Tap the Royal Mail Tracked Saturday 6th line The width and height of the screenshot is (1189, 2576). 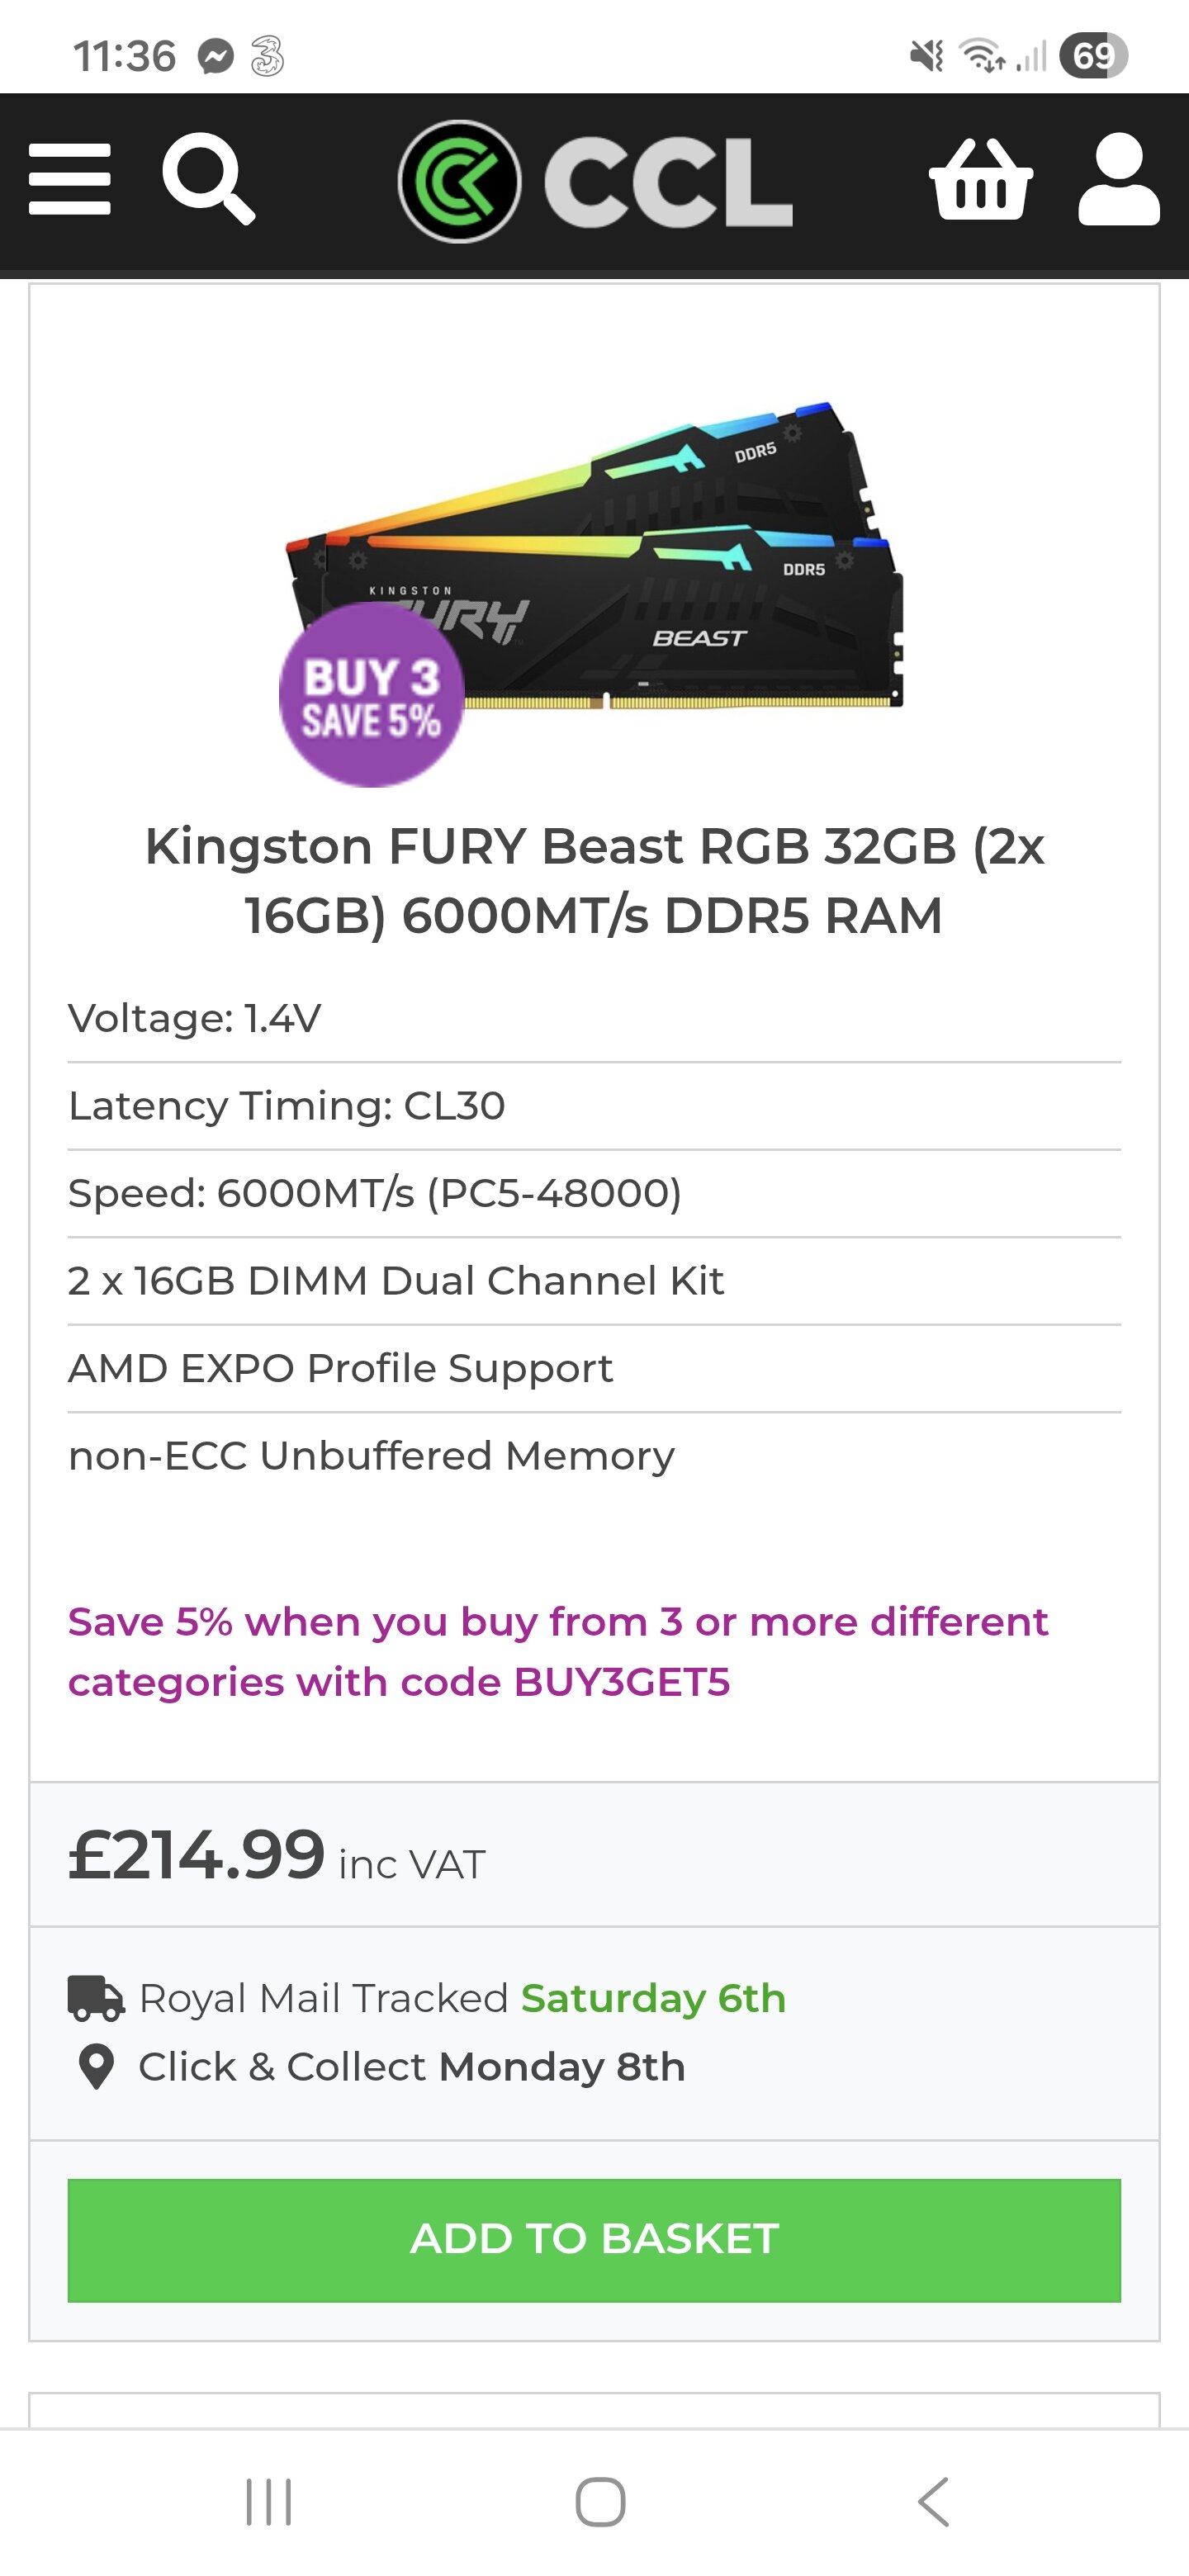click(462, 1998)
